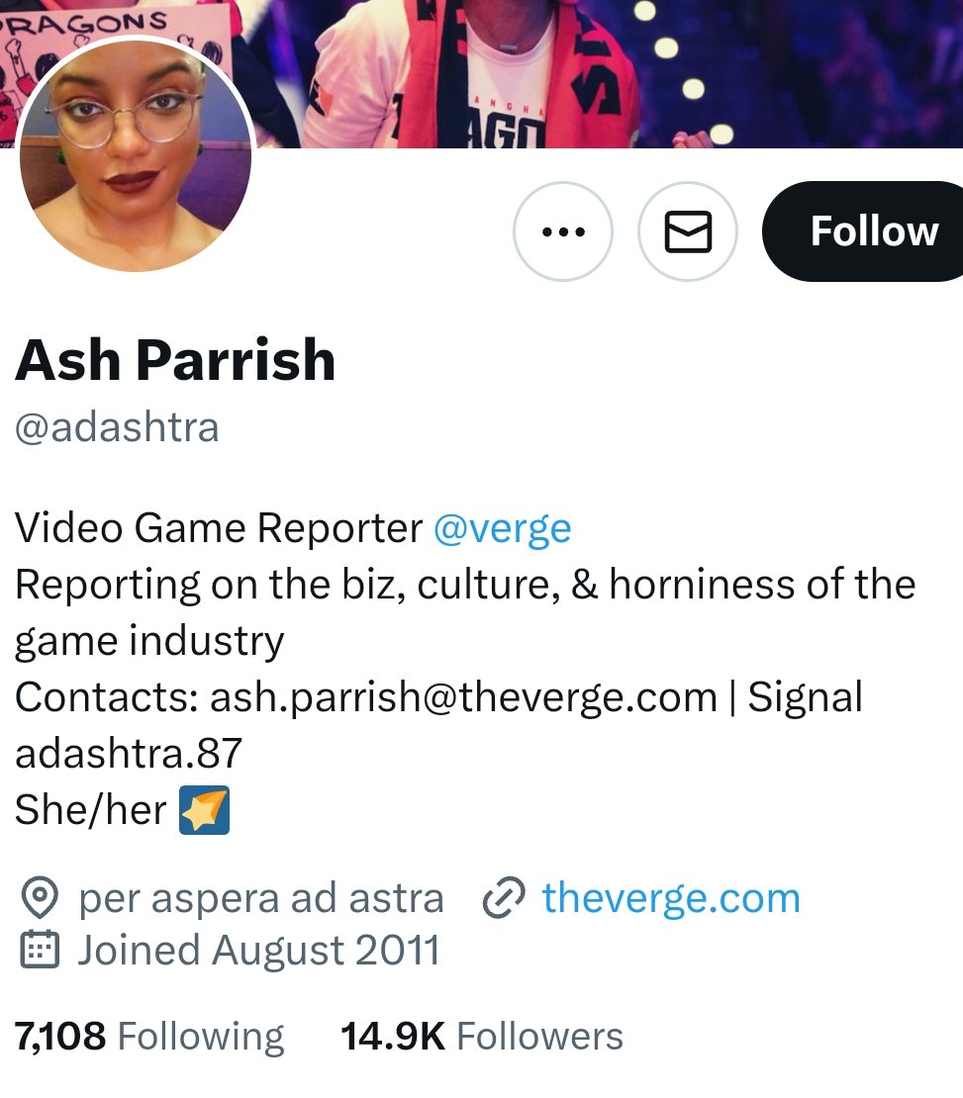
Task: Click the calendar joined-date icon
Action: [40, 951]
